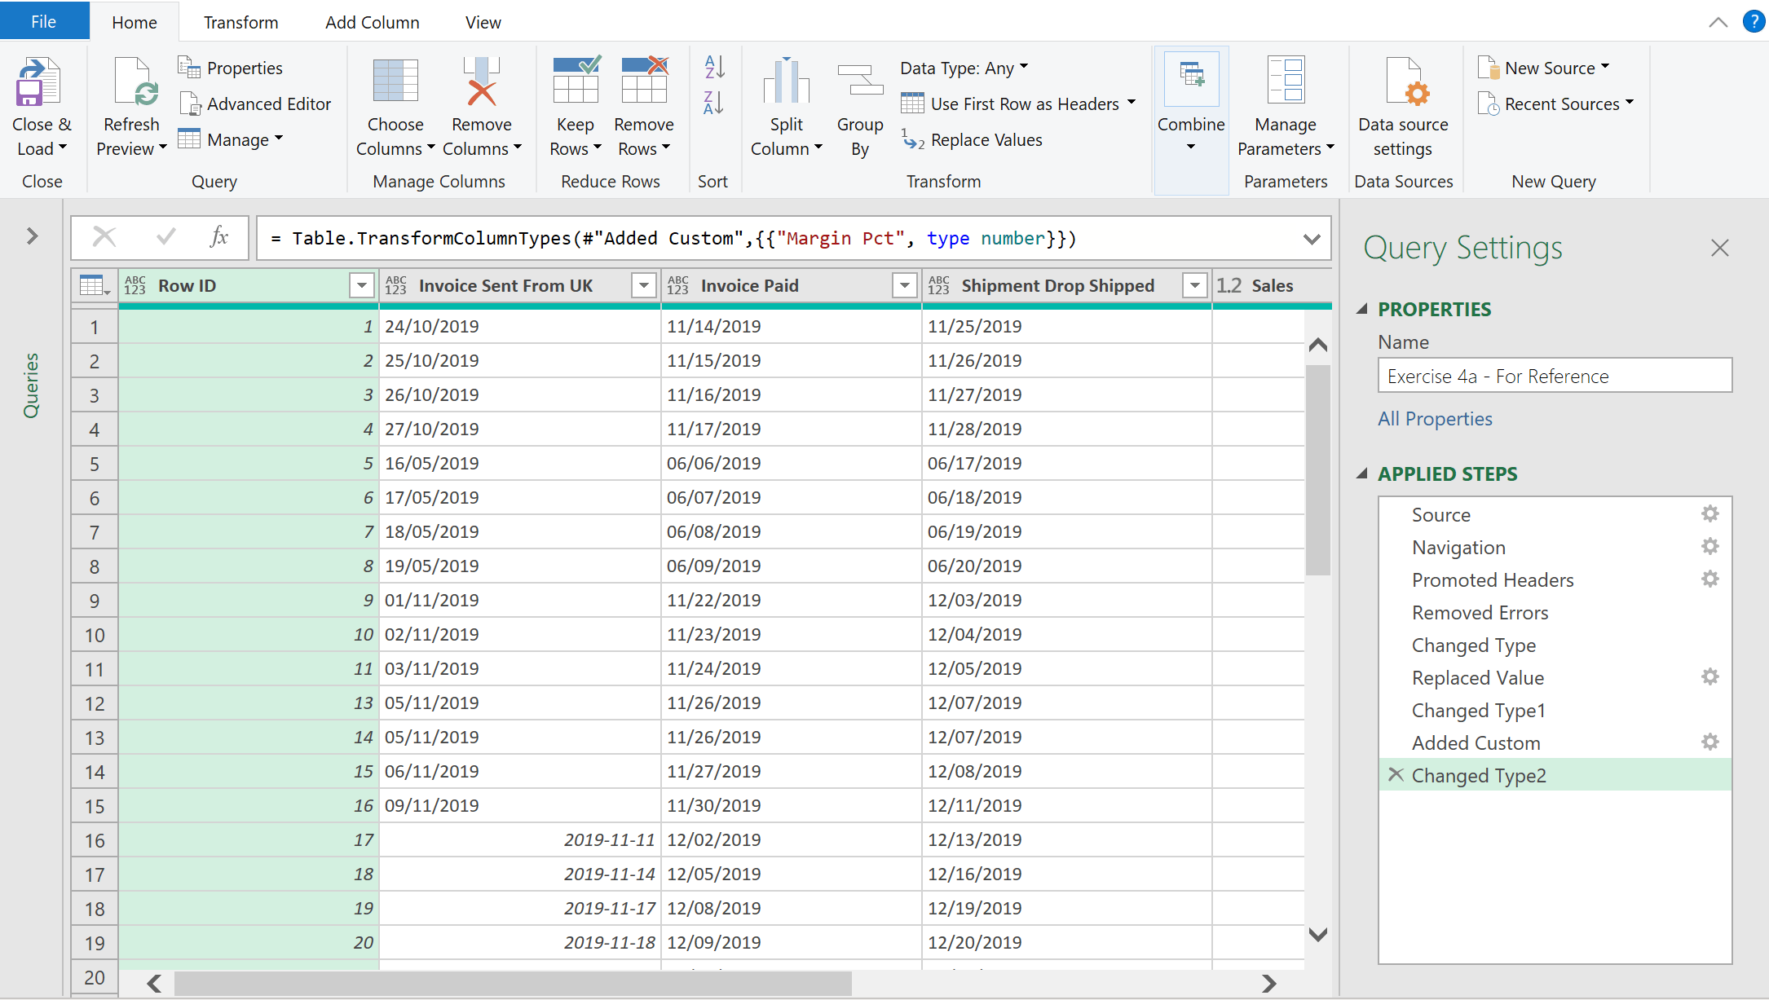This screenshot has height=1000, width=1769.
Task: Click the Invoice Sent From UK column header filter
Action: (x=644, y=285)
